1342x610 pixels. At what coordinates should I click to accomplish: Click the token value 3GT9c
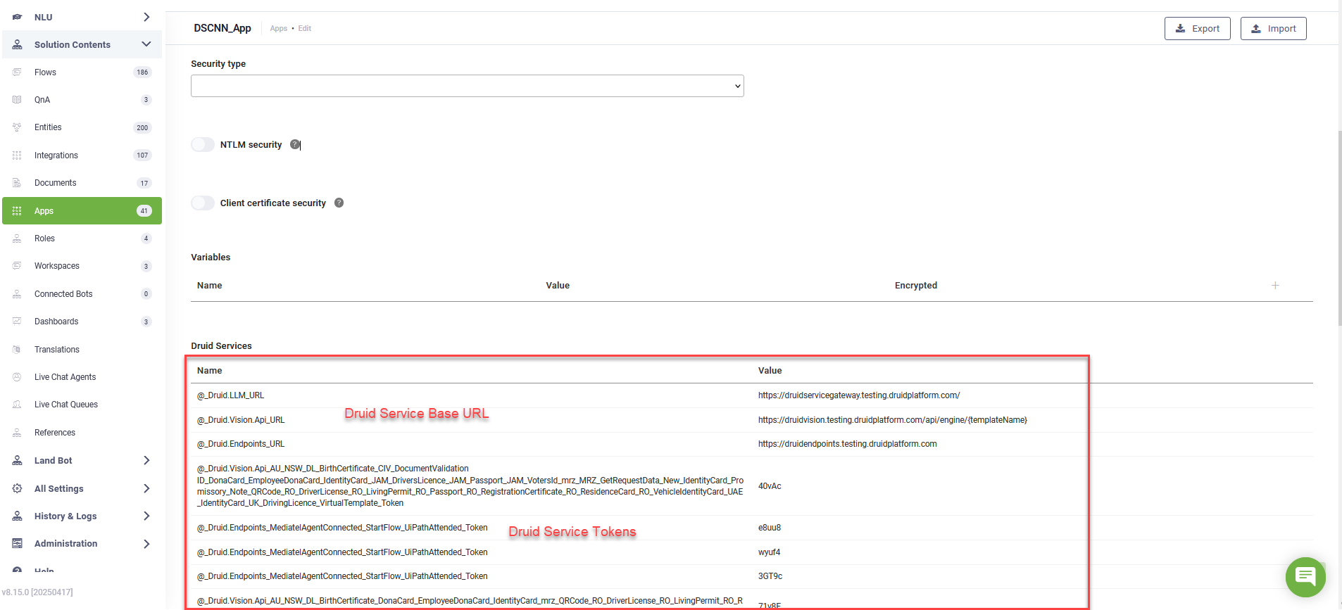tap(770, 576)
